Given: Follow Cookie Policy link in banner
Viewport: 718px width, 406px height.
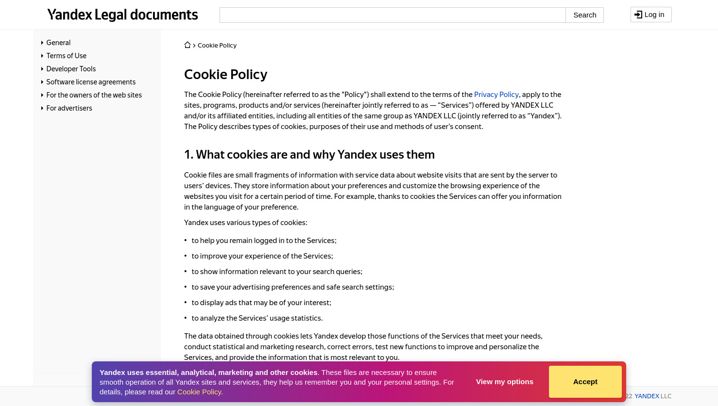Looking at the screenshot, I should point(199,392).
